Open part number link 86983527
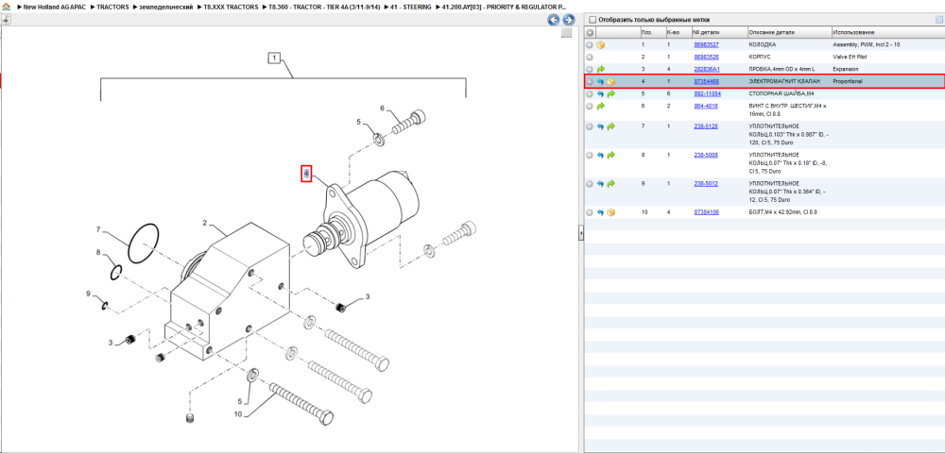Viewport: 945px width, 453px height. pos(706,45)
